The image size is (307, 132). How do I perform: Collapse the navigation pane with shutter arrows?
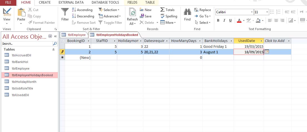coord(55,36)
